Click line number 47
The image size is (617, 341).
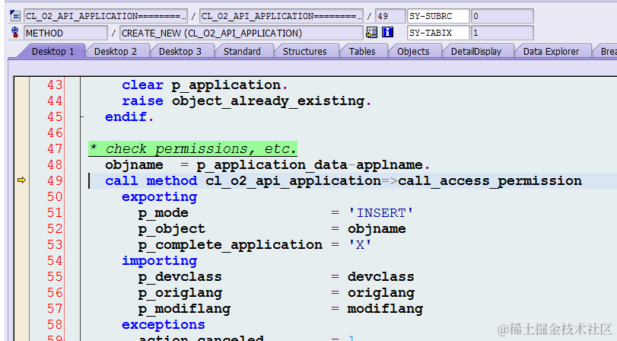tap(55, 149)
